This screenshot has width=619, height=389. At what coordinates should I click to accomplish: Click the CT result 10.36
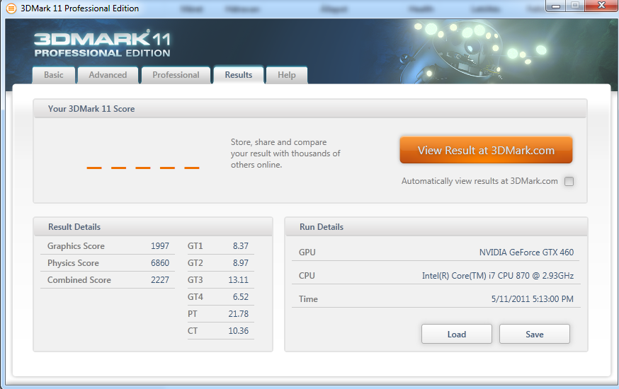[x=239, y=331]
